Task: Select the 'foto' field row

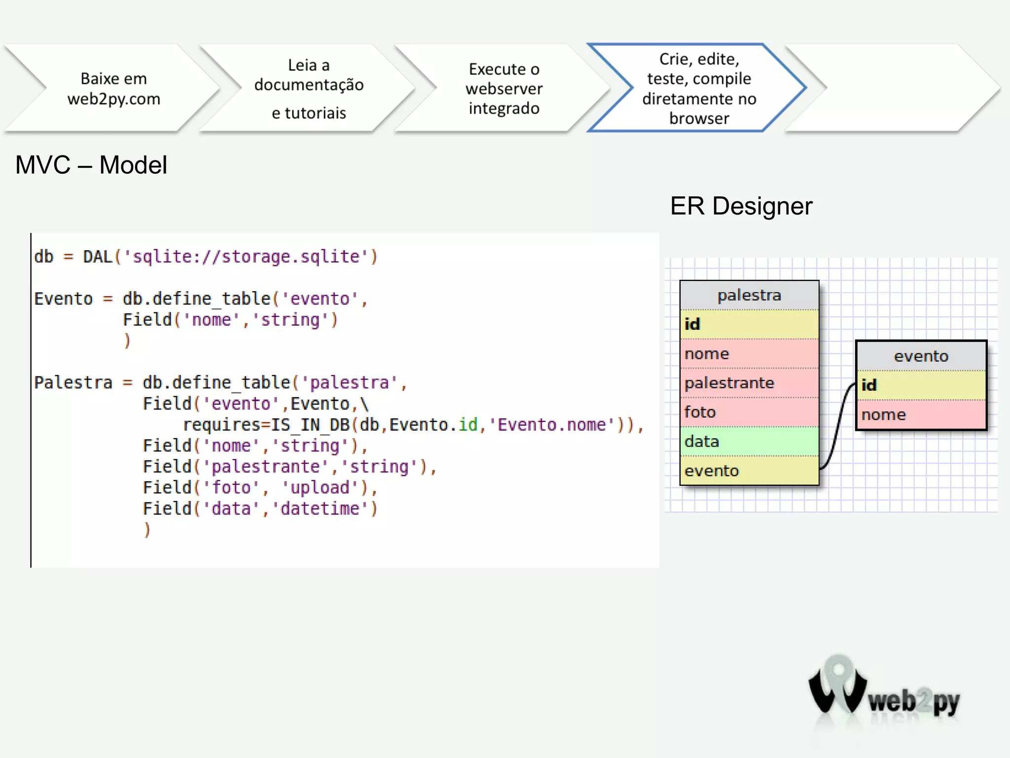Action: coord(749,412)
